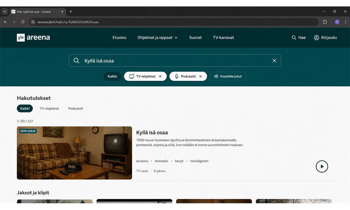Click the magnifier icon inside the search field

point(76,61)
